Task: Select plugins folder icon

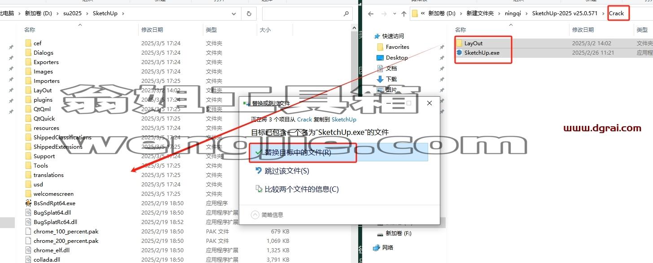Action: pos(29,99)
